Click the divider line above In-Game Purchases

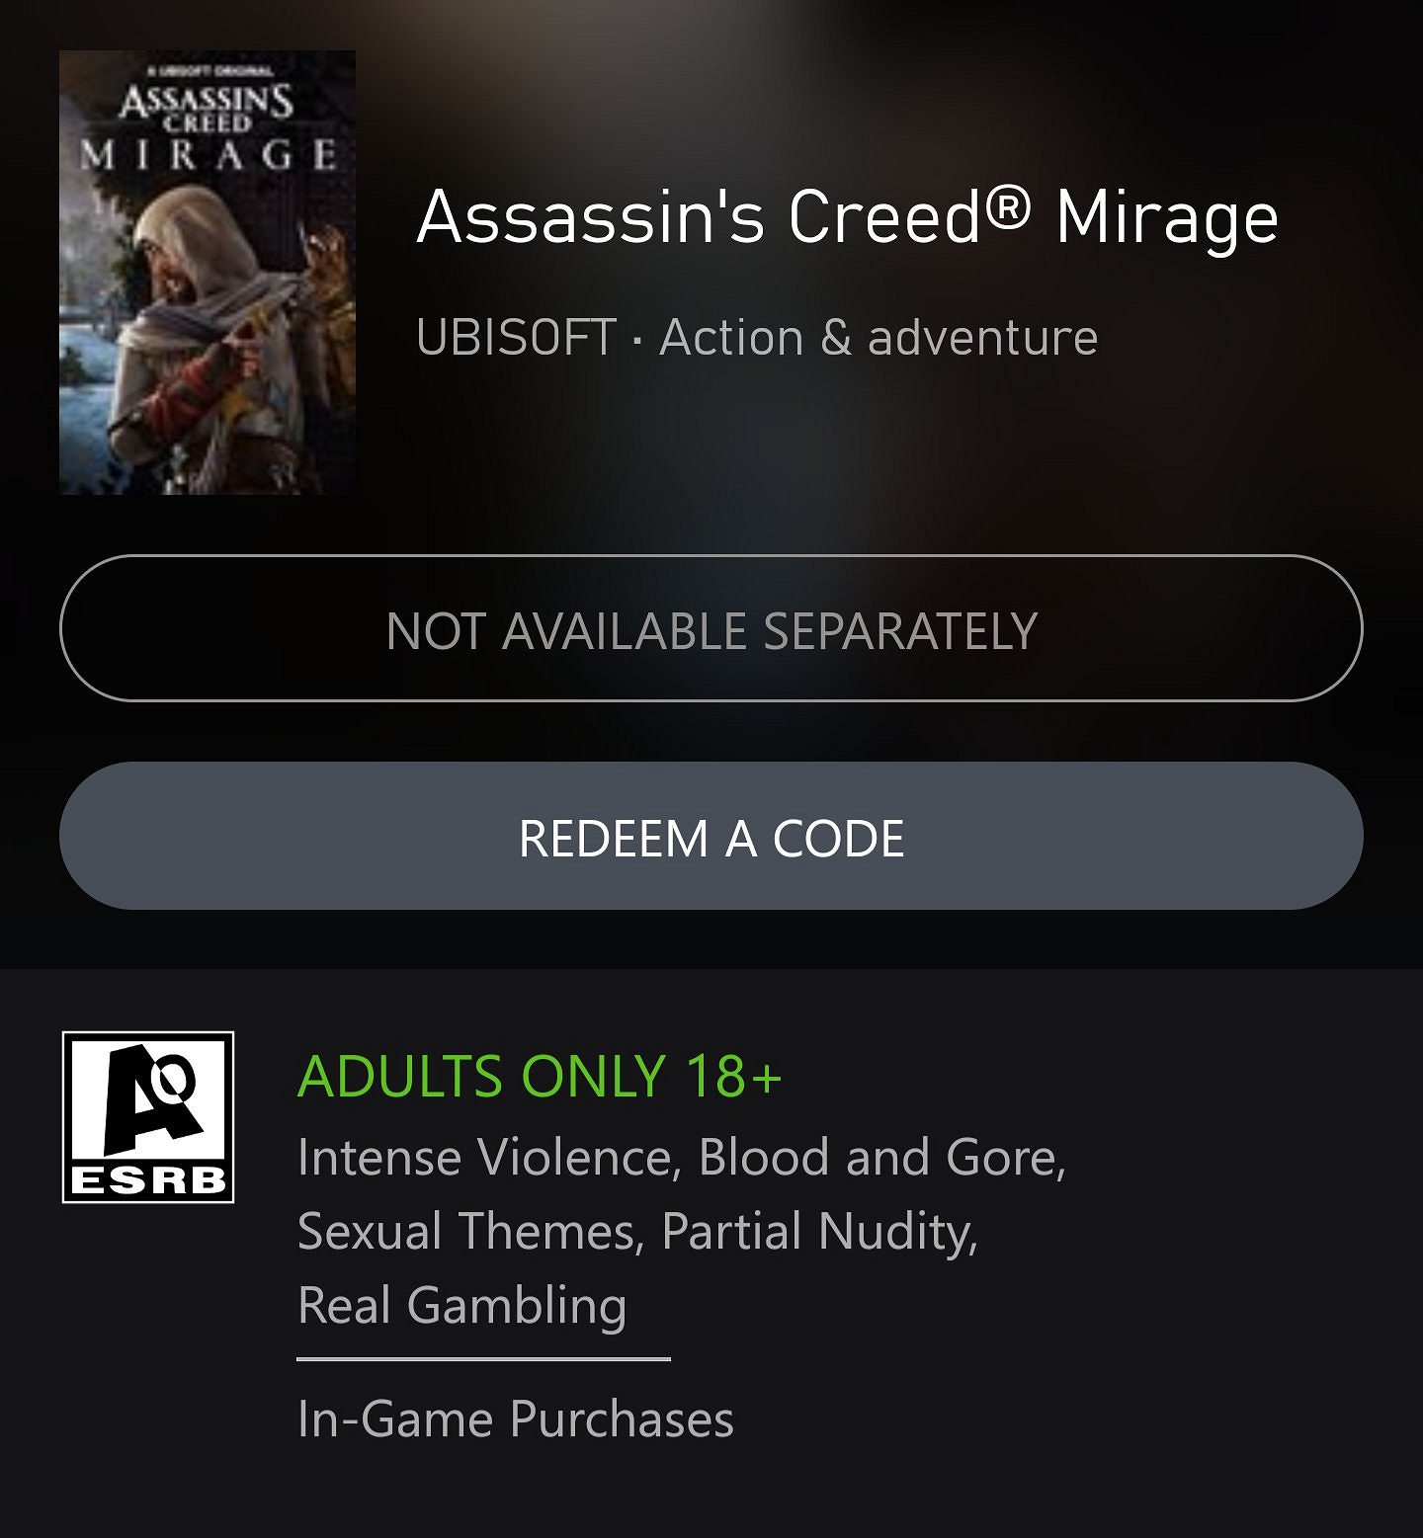click(483, 1359)
